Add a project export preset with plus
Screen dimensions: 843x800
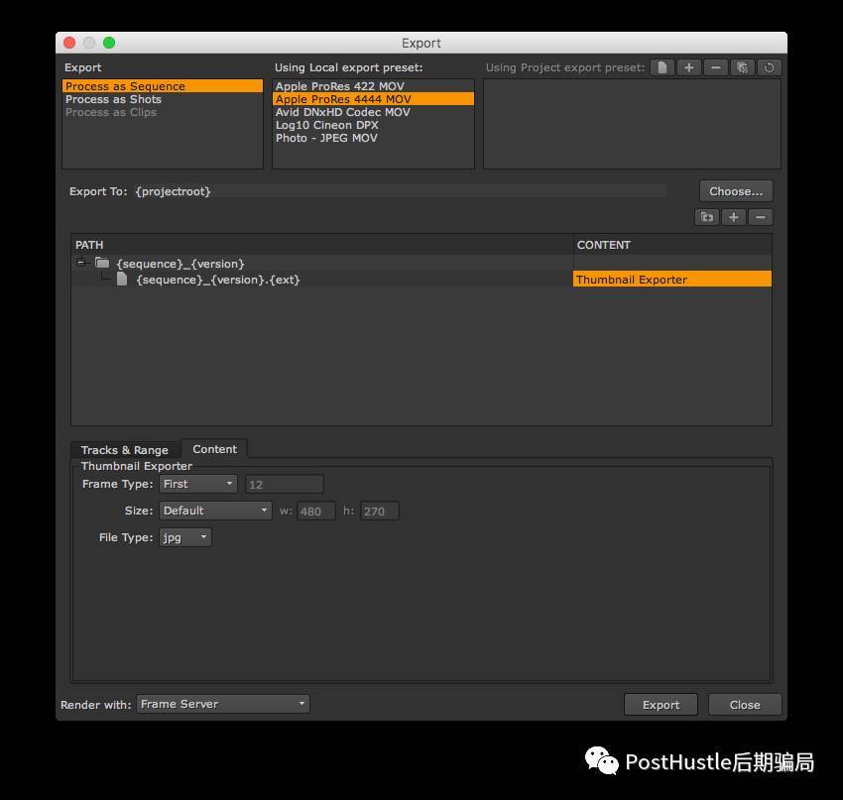pos(688,67)
